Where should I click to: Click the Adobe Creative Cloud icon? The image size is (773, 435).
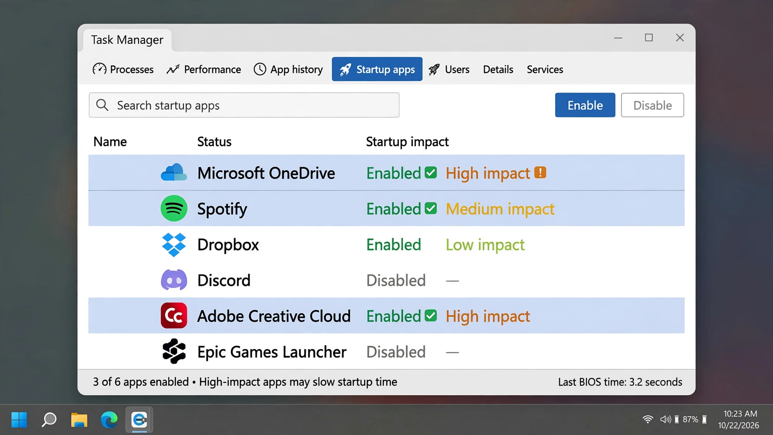click(174, 316)
